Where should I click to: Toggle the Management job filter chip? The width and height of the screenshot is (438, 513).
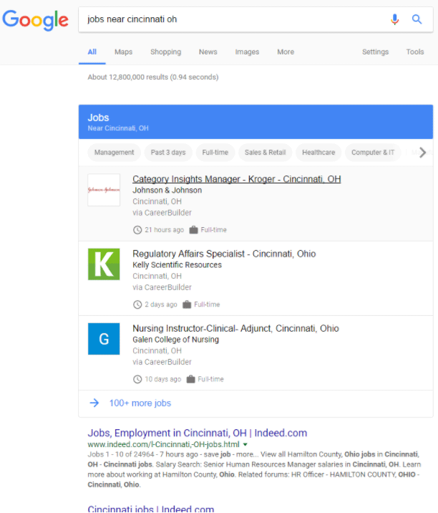(x=114, y=153)
